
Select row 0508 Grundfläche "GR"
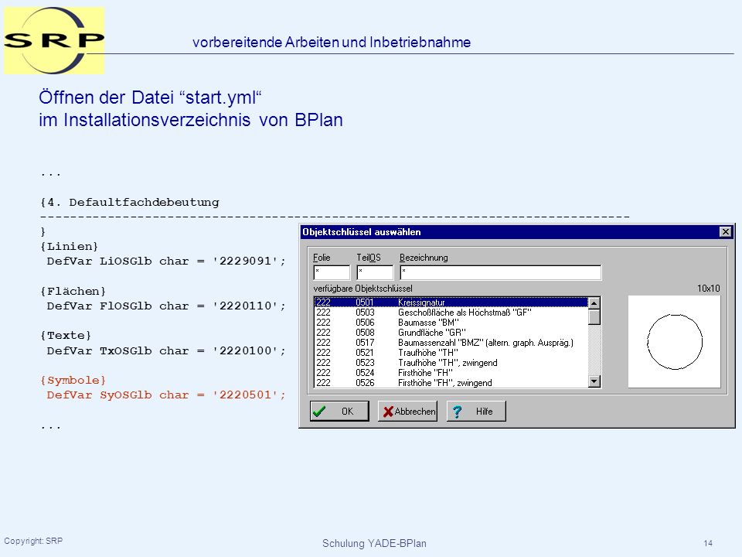(x=451, y=333)
